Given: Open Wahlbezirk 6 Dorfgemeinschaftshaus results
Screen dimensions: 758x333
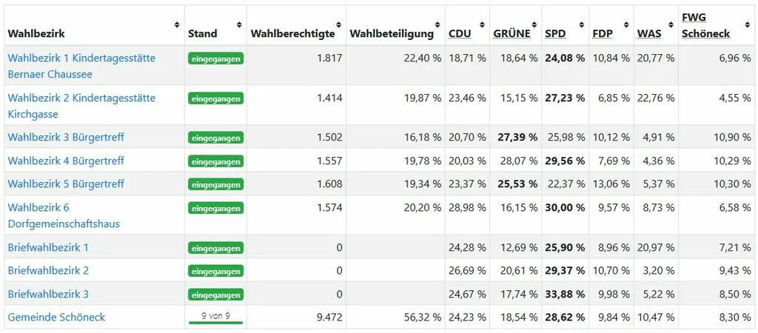Looking at the screenshot, I should (x=64, y=215).
